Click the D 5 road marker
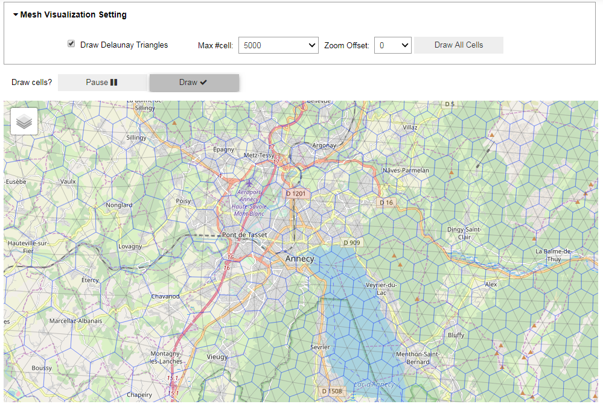 [450, 104]
